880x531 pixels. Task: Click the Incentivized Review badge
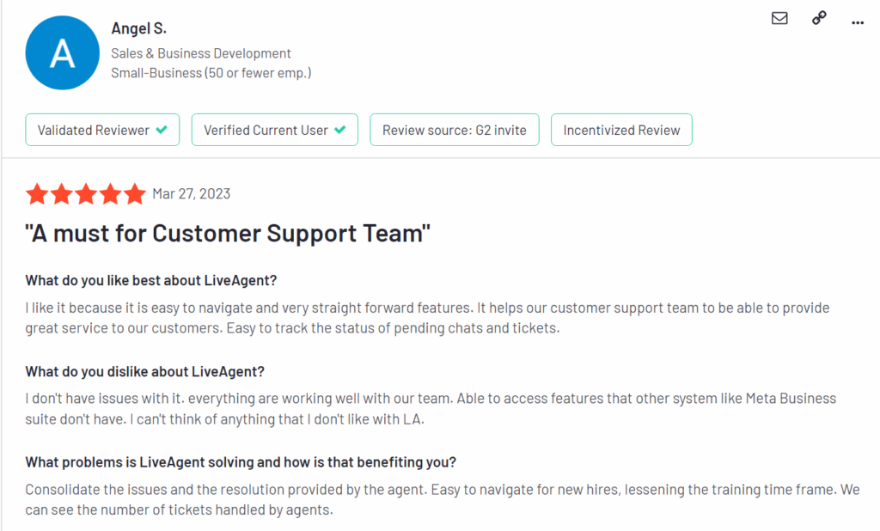621,129
